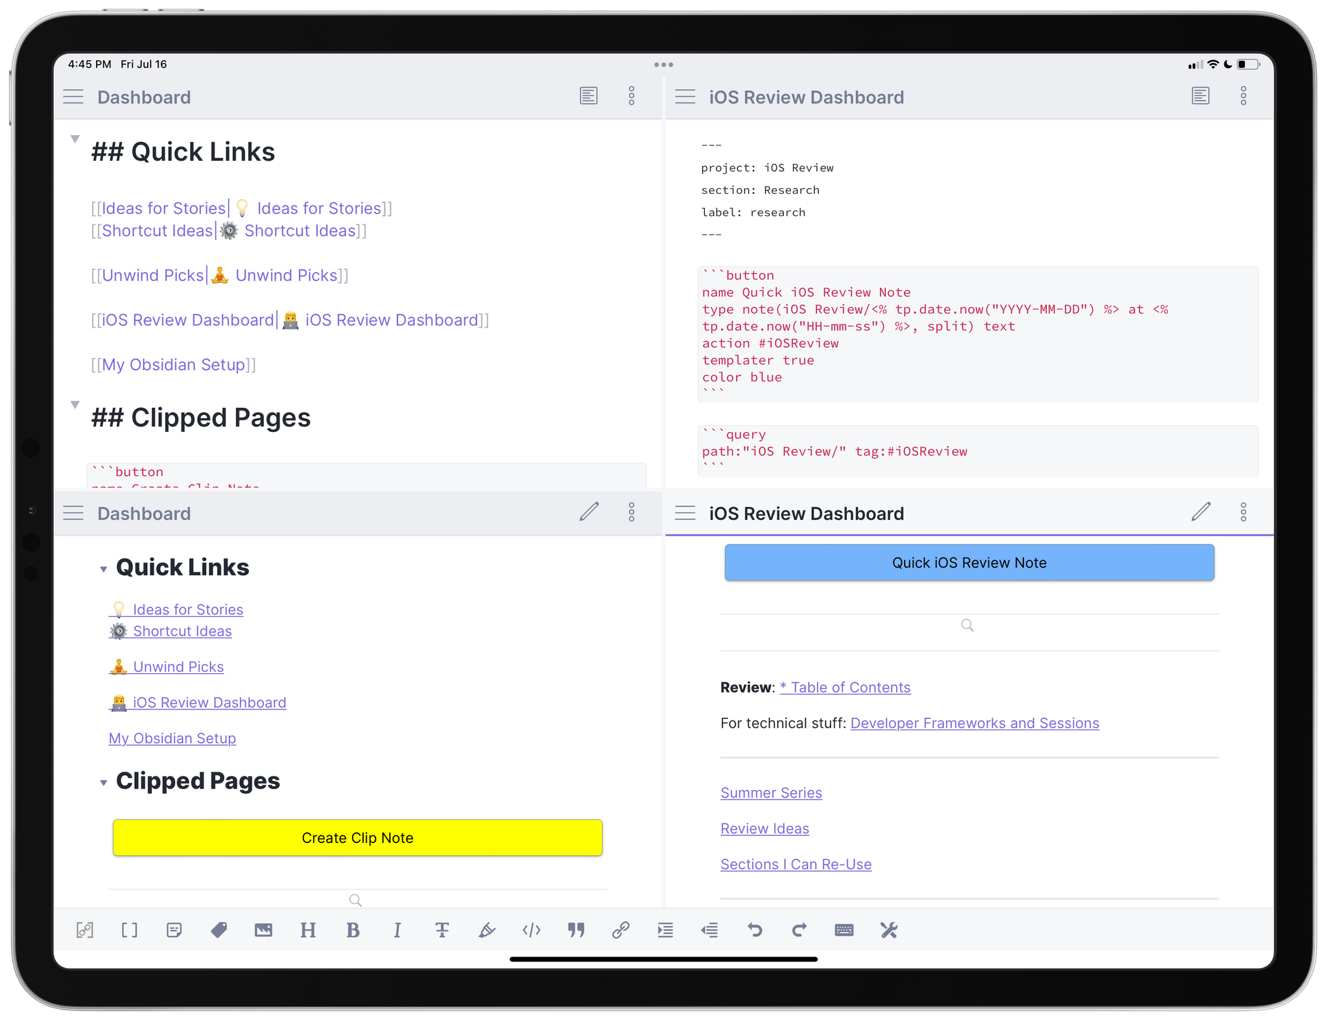
Task: Open more options in bottom-right iOS Review pane
Action: pyautogui.click(x=1243, y=512)
